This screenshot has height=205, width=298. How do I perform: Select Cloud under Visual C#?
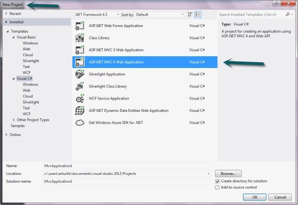[28, 96]
